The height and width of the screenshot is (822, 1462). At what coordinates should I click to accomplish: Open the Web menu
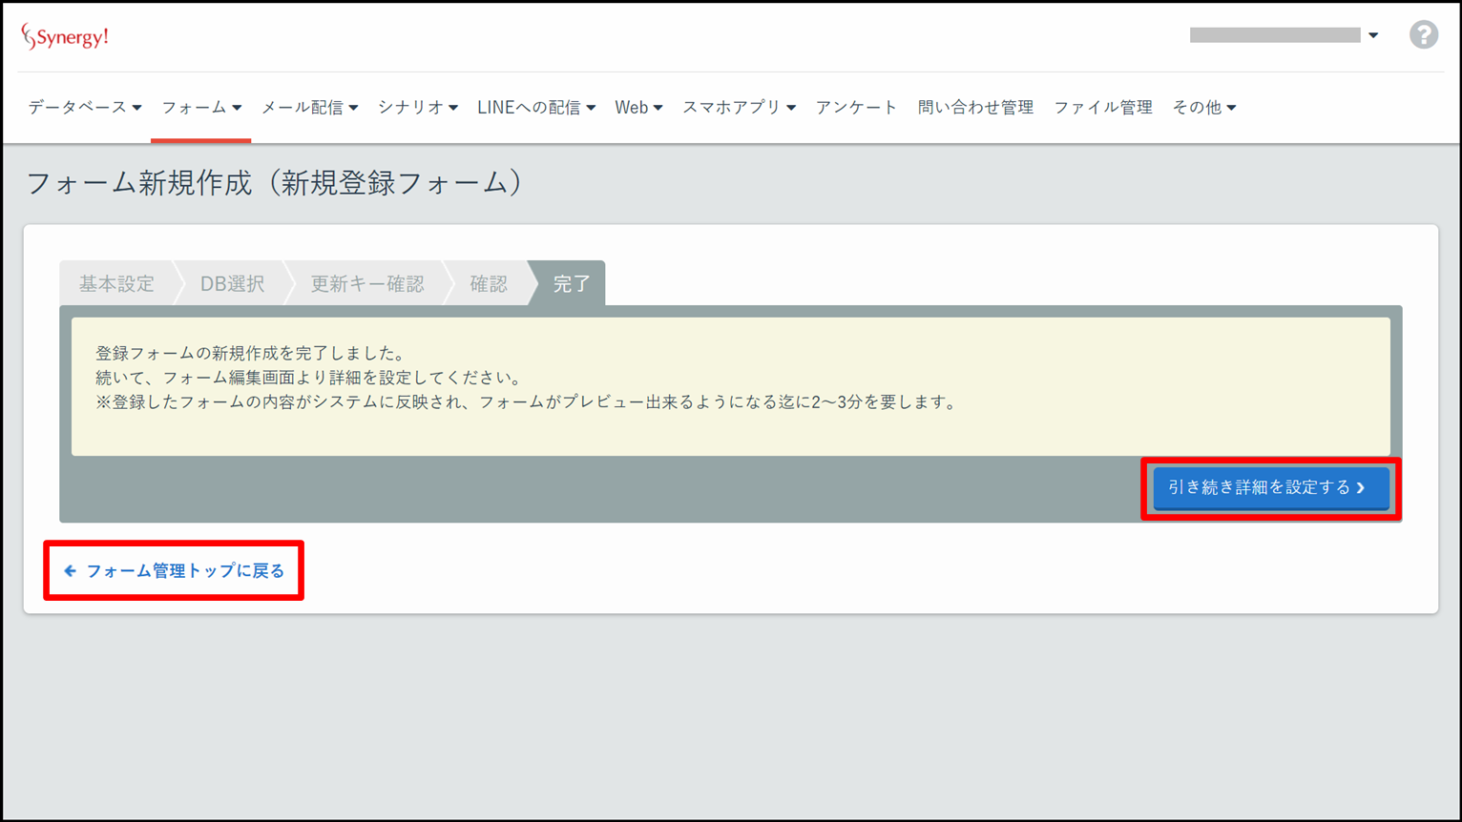[x=637, y=108]
